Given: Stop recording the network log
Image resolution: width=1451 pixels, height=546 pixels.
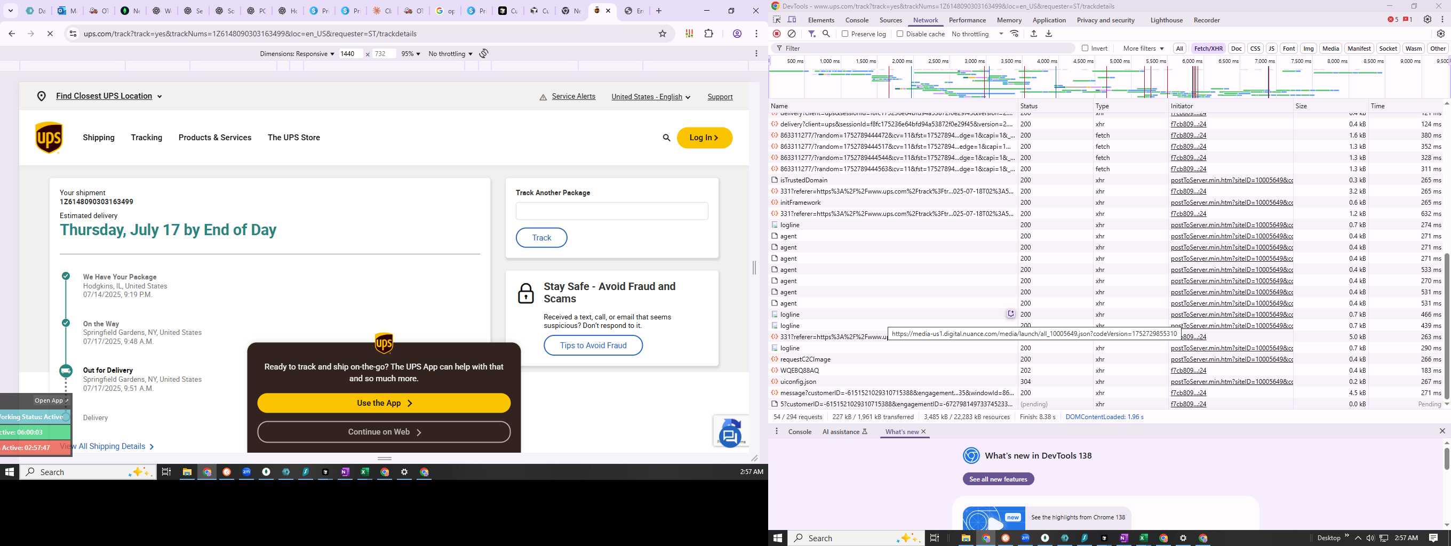Looking at the screenshot, I should click(777, 34).
